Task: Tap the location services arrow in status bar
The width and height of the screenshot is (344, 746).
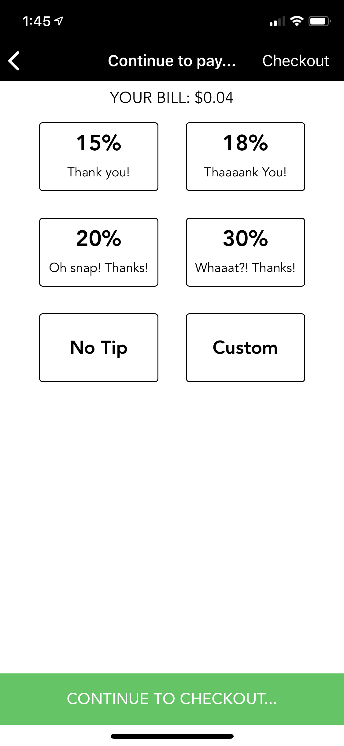Action: pos(58,21)
